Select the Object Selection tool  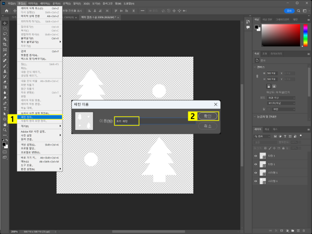(x=5, y=39)
